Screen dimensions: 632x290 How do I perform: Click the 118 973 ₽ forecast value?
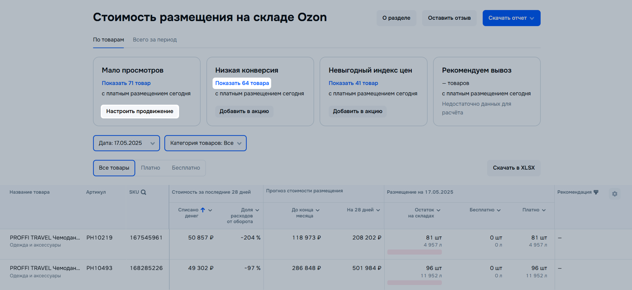307,238
